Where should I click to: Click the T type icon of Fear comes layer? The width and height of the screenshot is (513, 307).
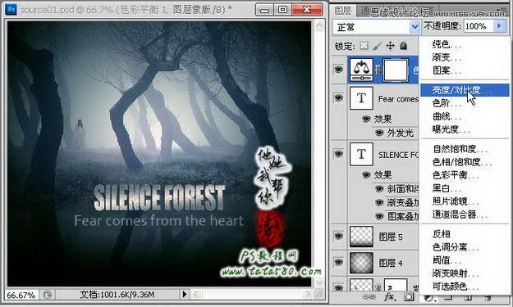[361, 98]
